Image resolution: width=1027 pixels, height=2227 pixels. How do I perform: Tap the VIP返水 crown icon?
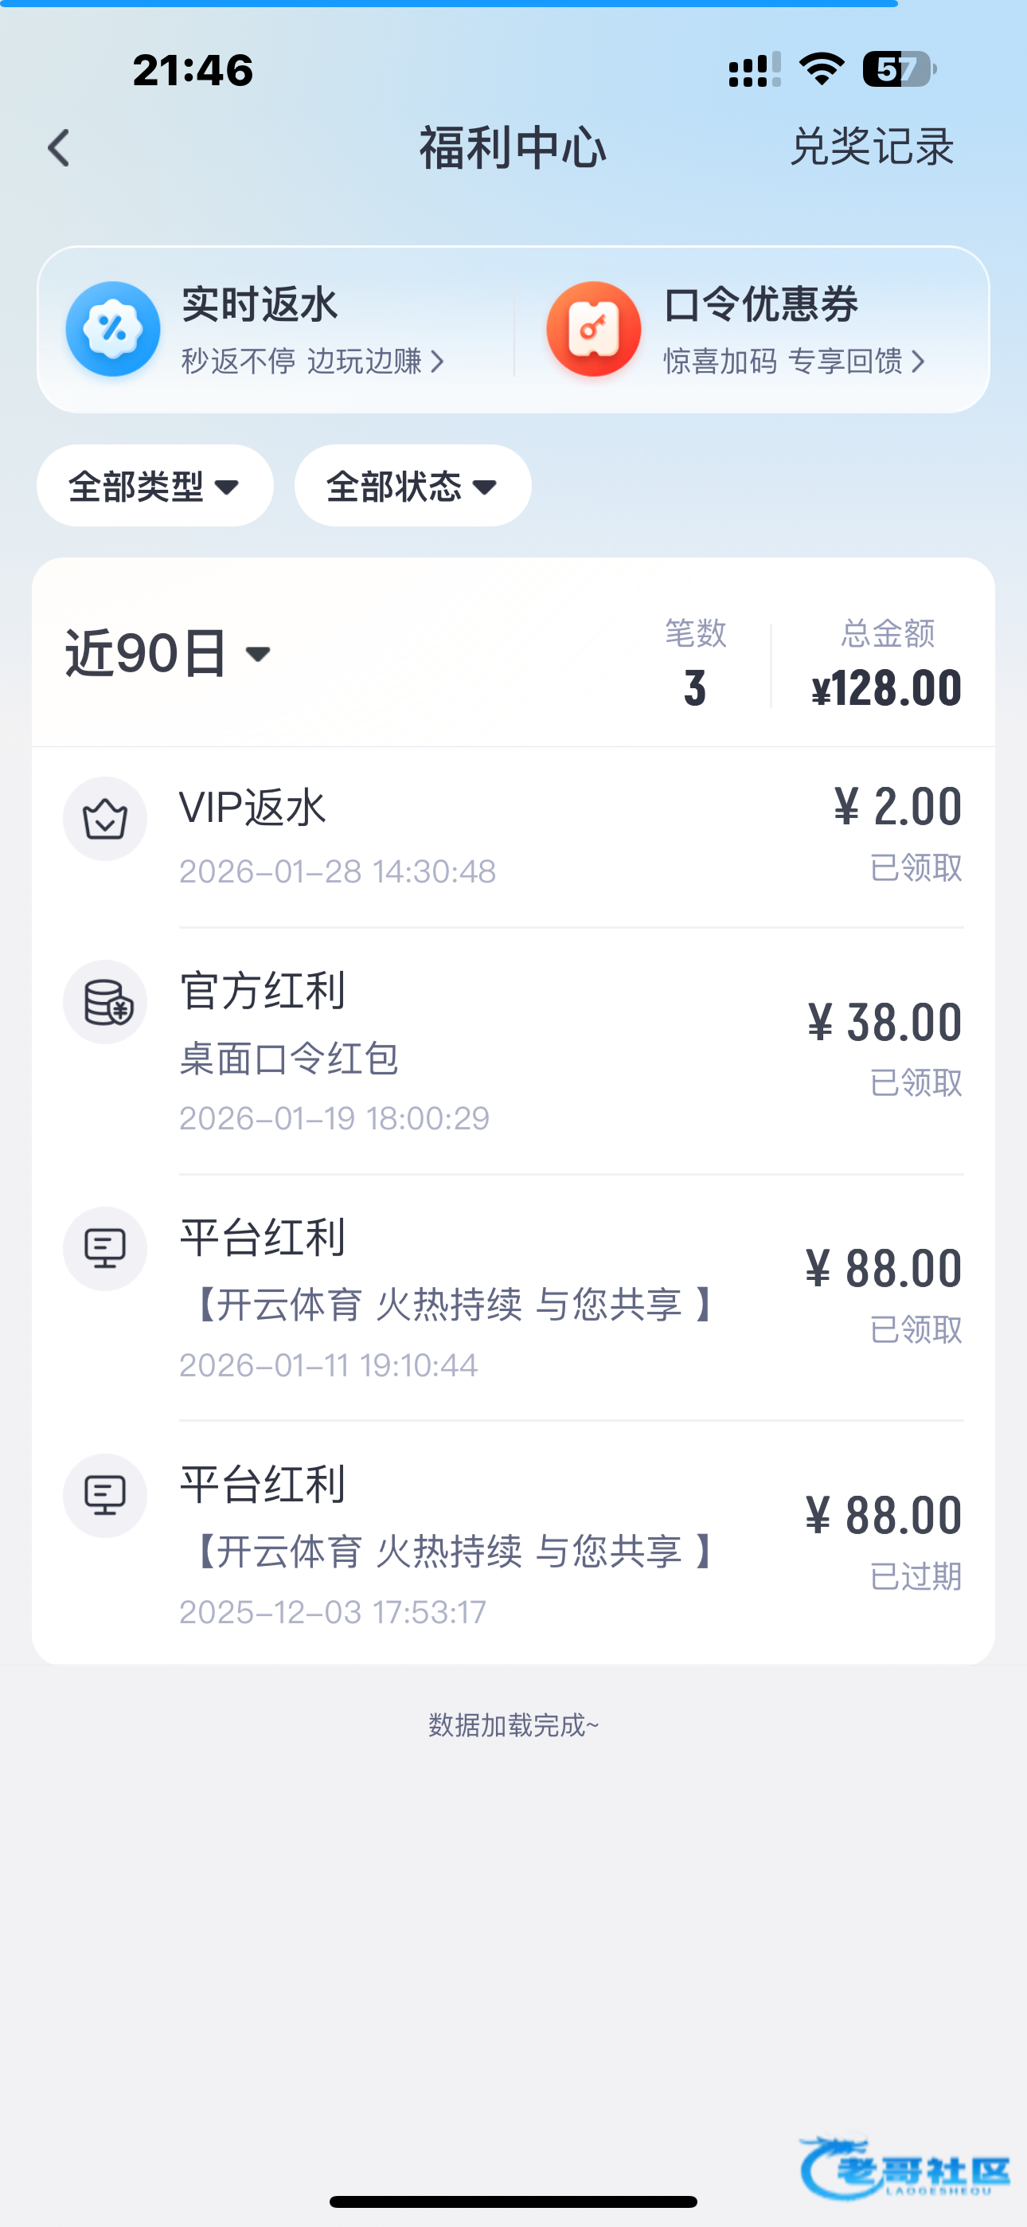pyautogui.click(x=104, y=819)
